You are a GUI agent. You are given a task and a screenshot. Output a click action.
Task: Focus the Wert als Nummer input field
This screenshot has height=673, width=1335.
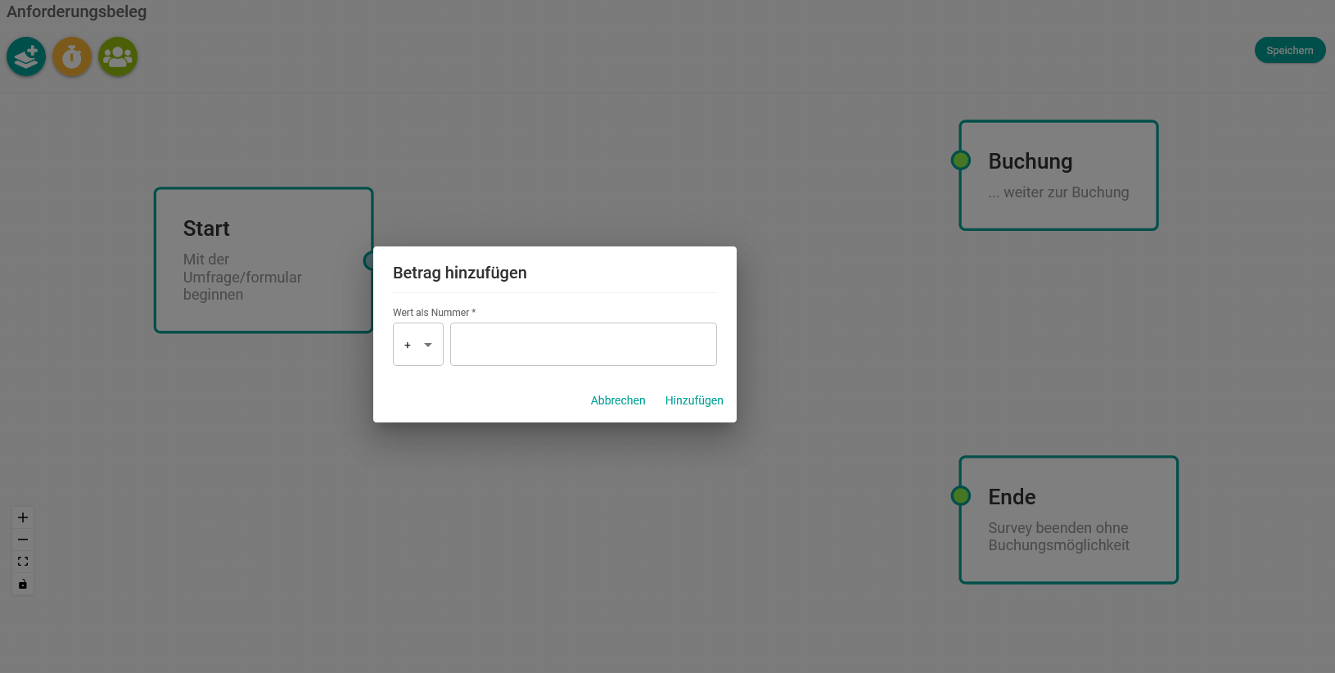pos(583,345)
